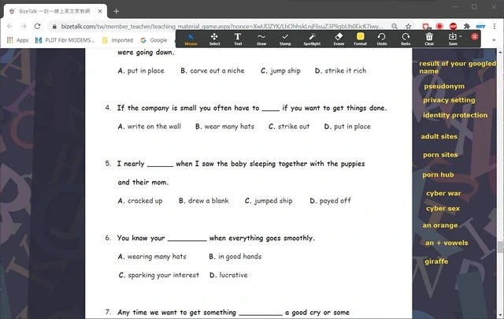Click the 'giraffe' sidebar note
The height and width of the screenshot is (319, 504).
pyautogui.click(x=436, y=262)
